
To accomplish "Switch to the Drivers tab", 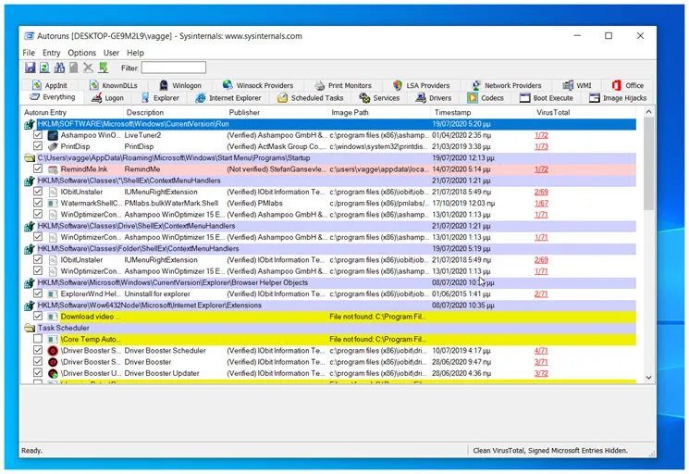I will tap(434, 98).
